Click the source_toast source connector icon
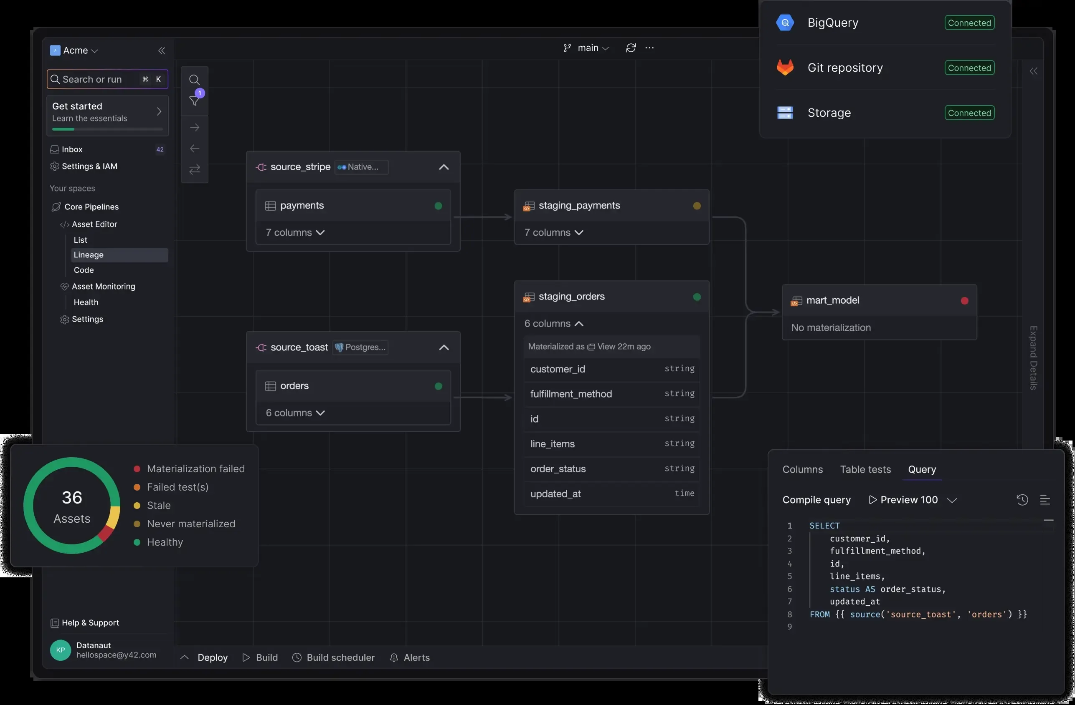1075x705 pixels. click(261, 348)
